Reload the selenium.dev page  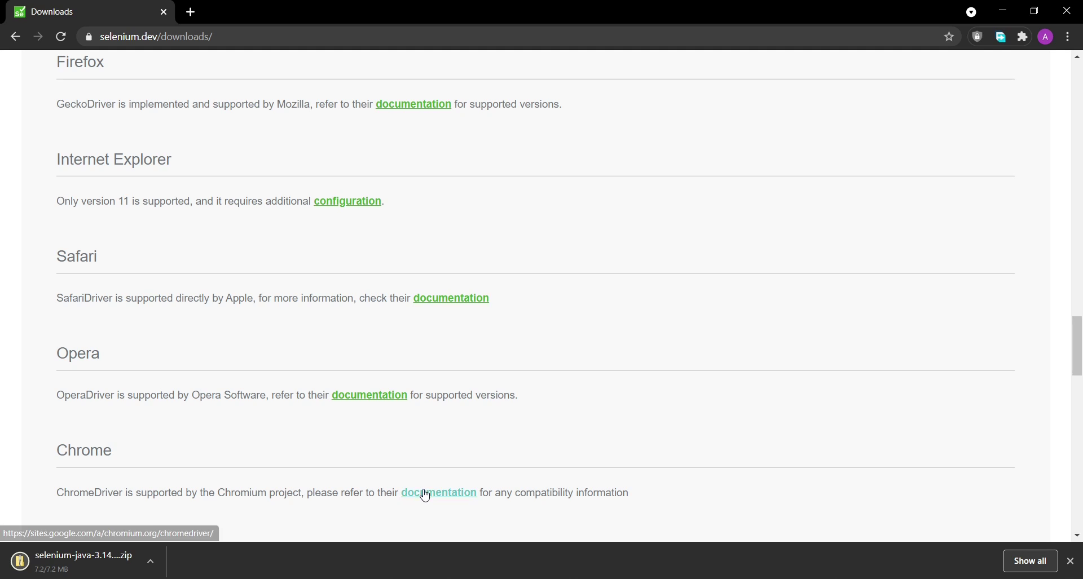[x=61, y=37]
